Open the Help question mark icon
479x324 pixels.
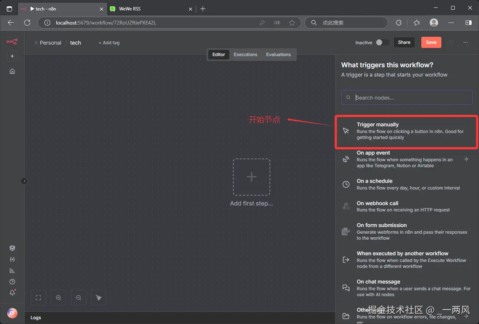click(12, 282)
